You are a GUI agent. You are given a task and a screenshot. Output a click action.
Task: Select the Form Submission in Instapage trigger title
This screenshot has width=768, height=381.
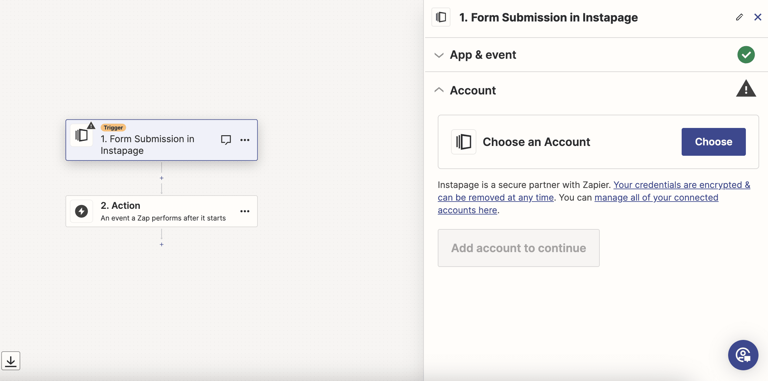(x=147, y=145)
